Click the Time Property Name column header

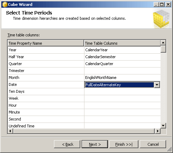point(46,43)
